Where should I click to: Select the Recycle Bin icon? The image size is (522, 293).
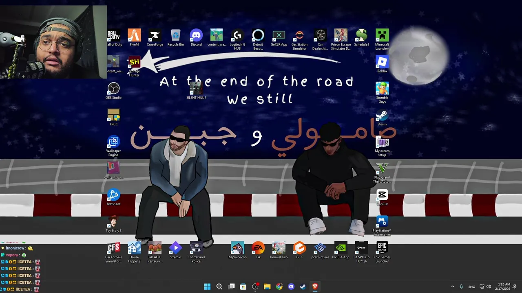(175, 37)
